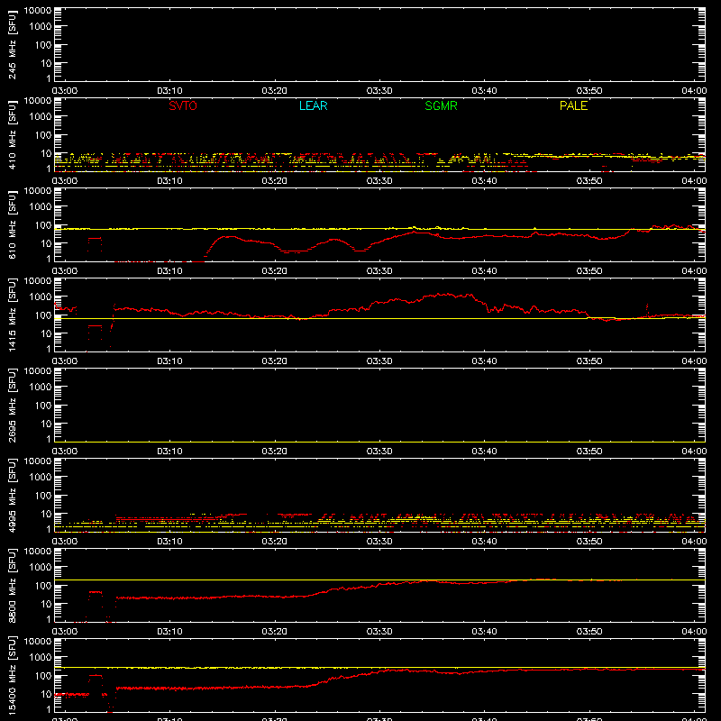
Task: Click the red calibration step in 610 MHz panel
Action: pos(95,244)
